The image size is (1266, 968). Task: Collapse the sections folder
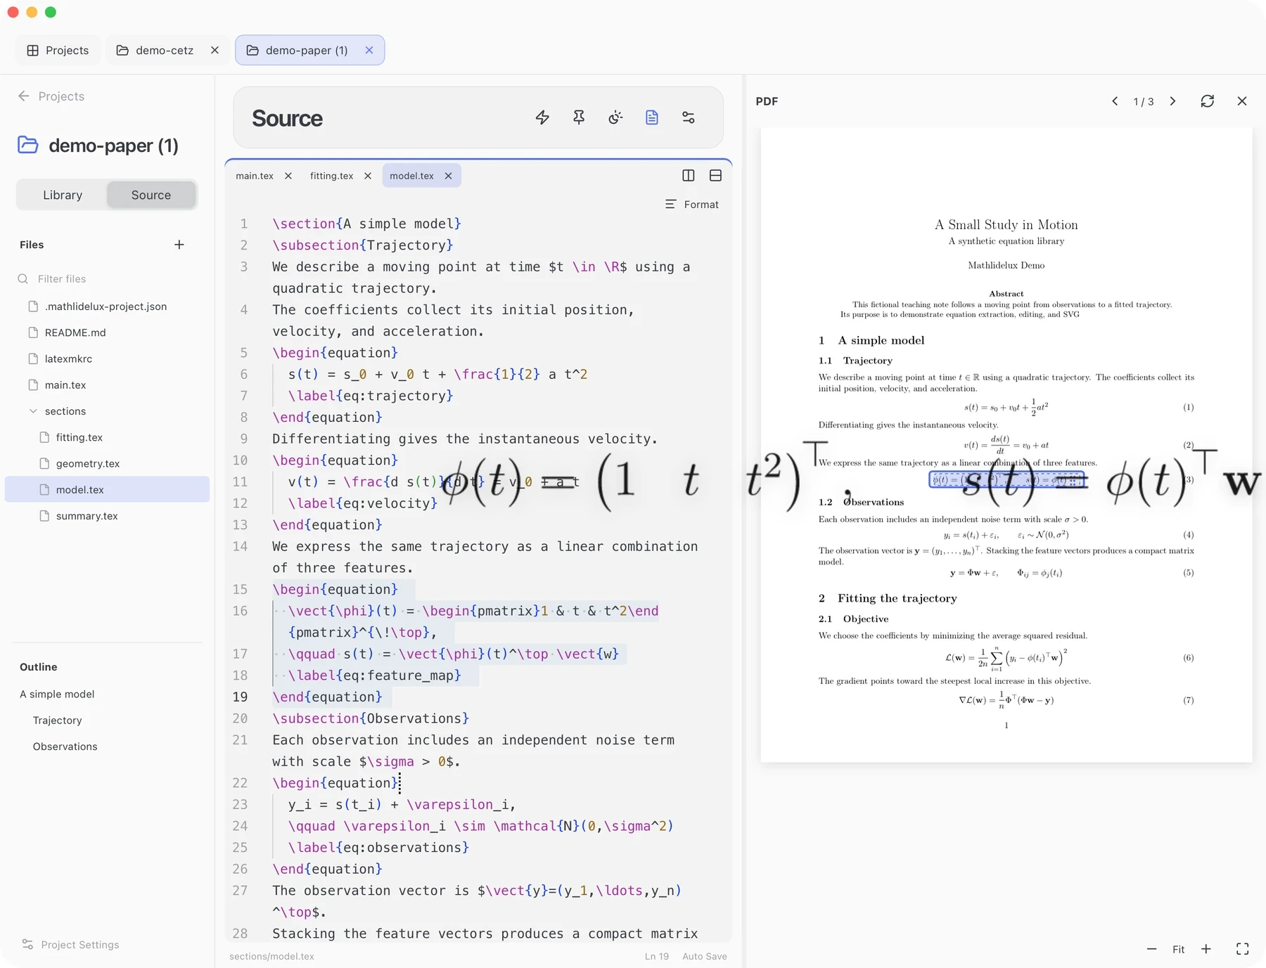33,411
